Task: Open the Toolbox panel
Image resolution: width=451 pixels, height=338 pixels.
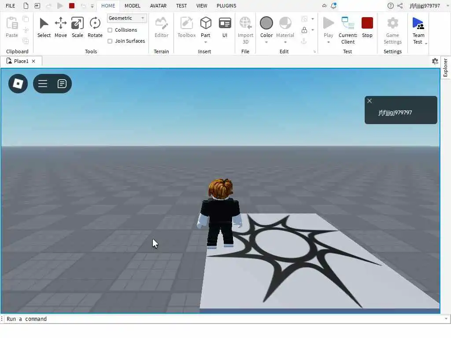Action: pos(186,27)
